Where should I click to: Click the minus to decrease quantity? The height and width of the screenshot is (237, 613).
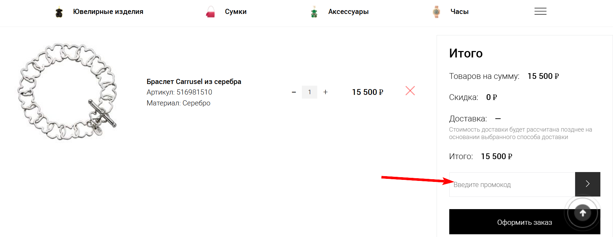tap(294, 92)
